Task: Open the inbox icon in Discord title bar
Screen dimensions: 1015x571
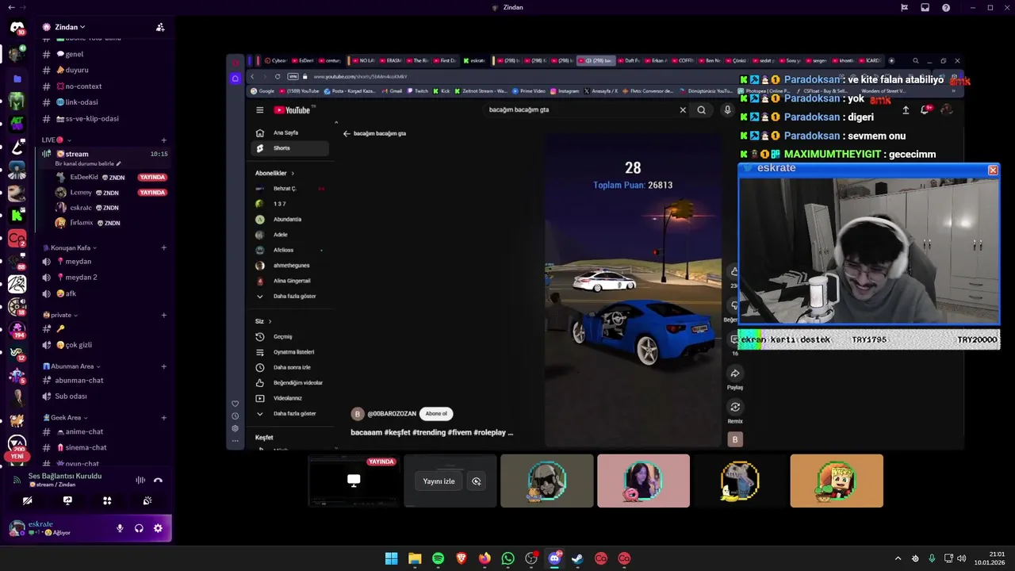Action: 925,7
